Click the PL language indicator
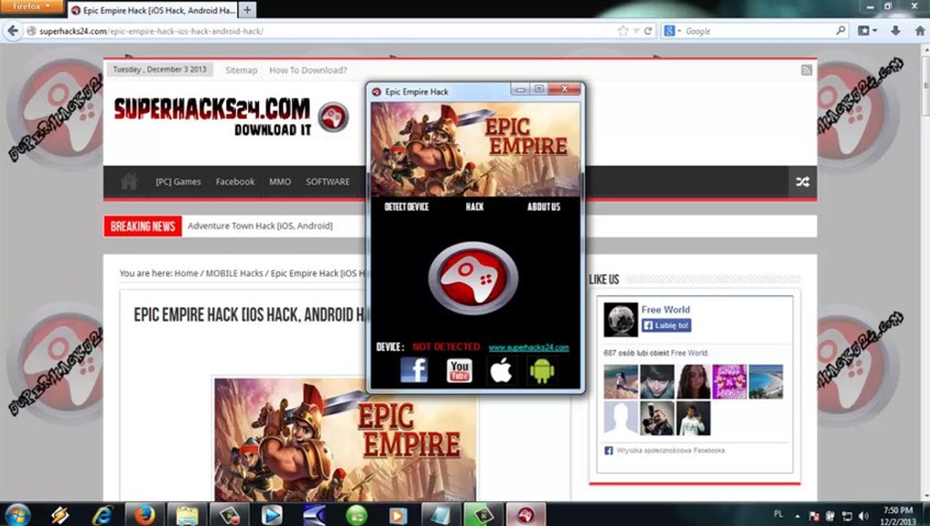Image resolution: width=930 pixels, height=526 pixels. tap(779, 514)
